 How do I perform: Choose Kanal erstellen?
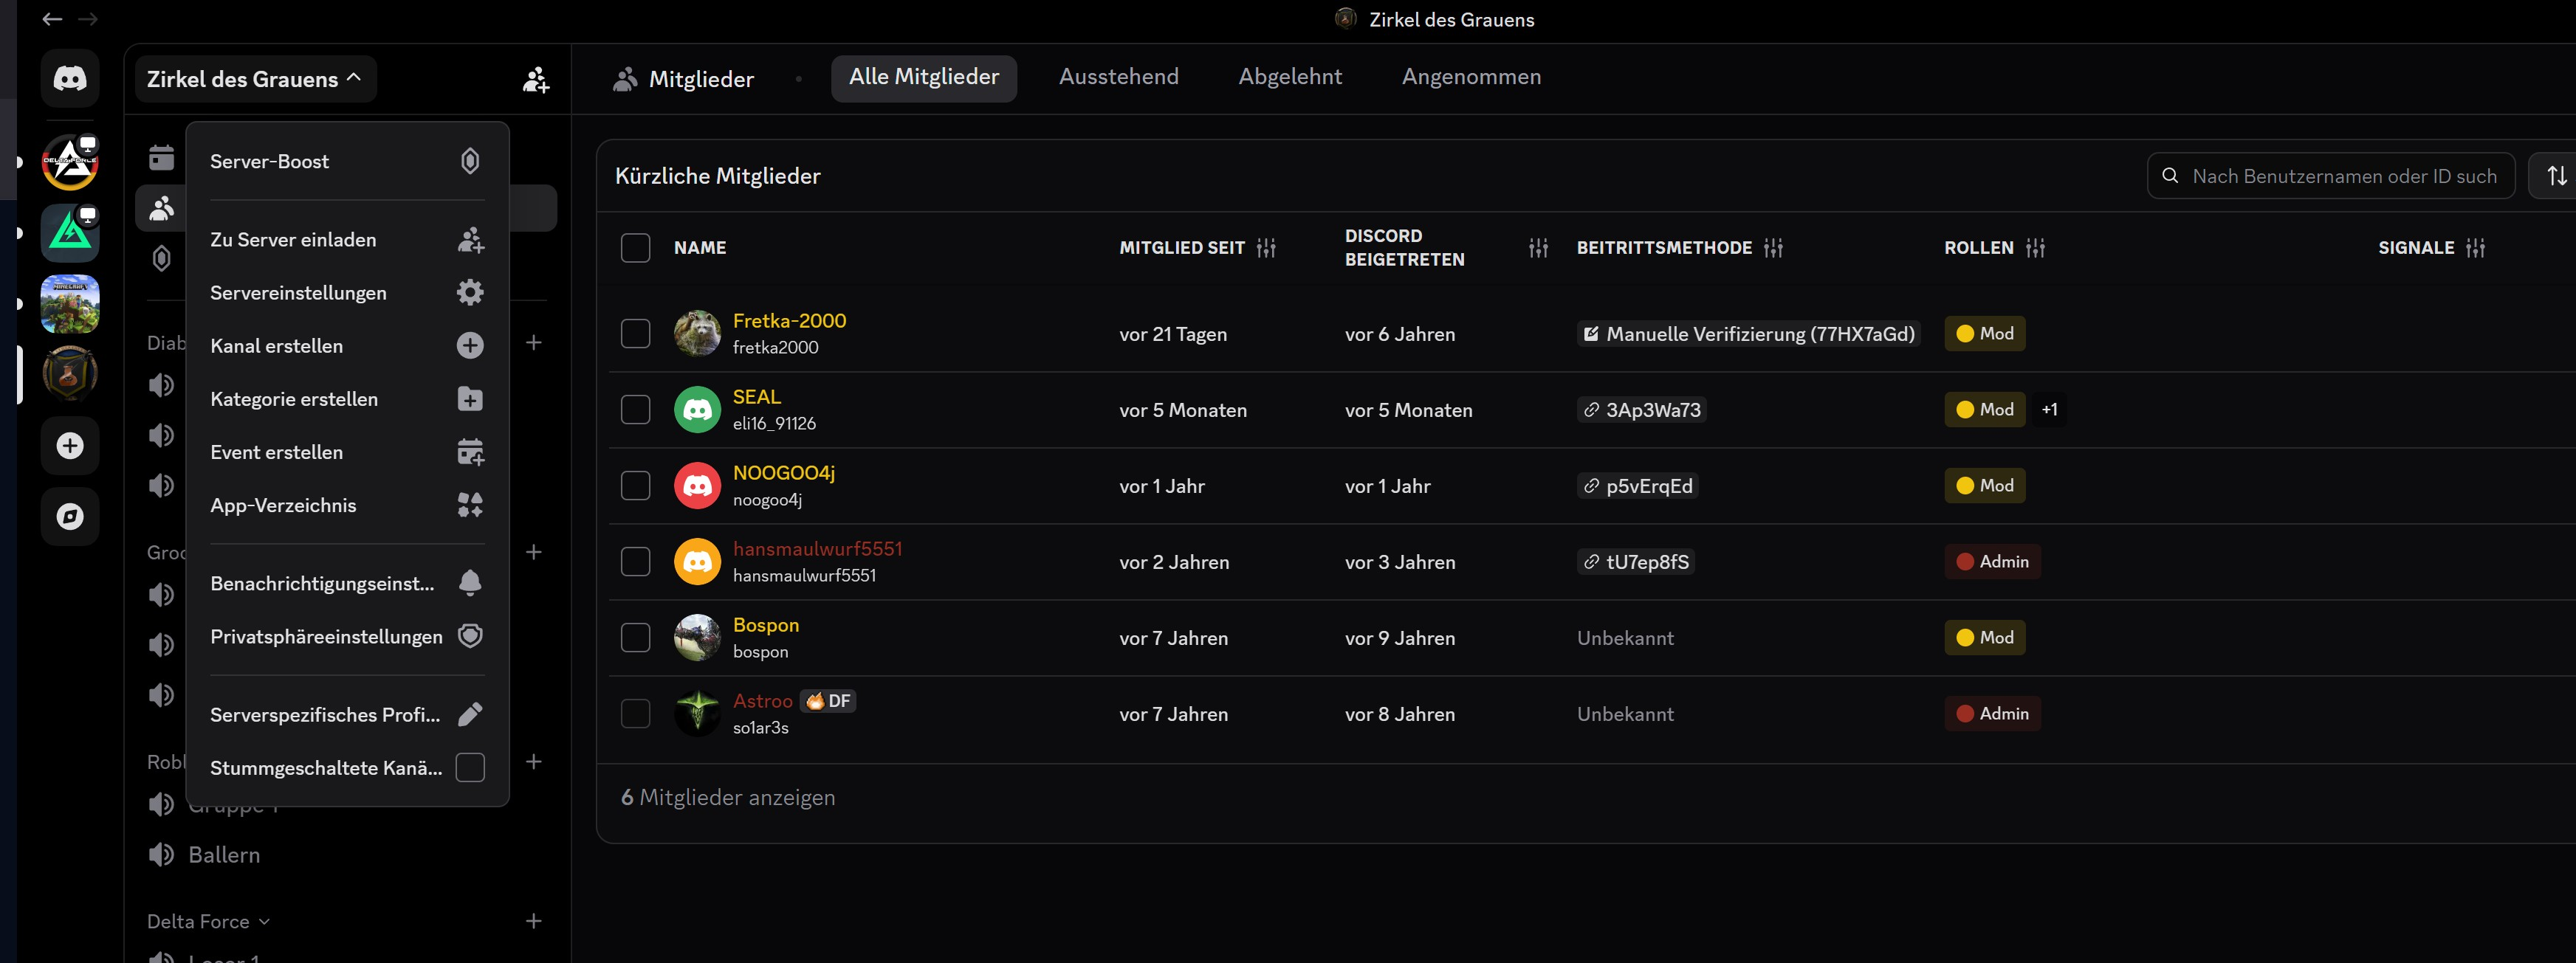[347, 345]
